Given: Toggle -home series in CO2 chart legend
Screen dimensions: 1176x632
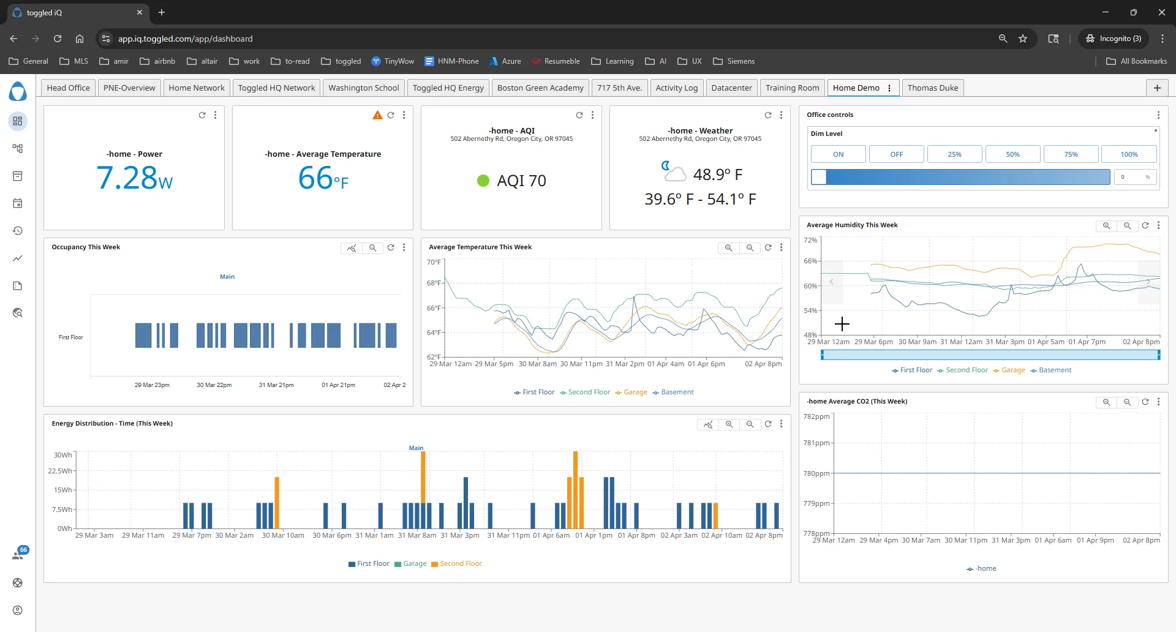Looking at the screenshot, I should pyautogui.click(x=982, y=569).
